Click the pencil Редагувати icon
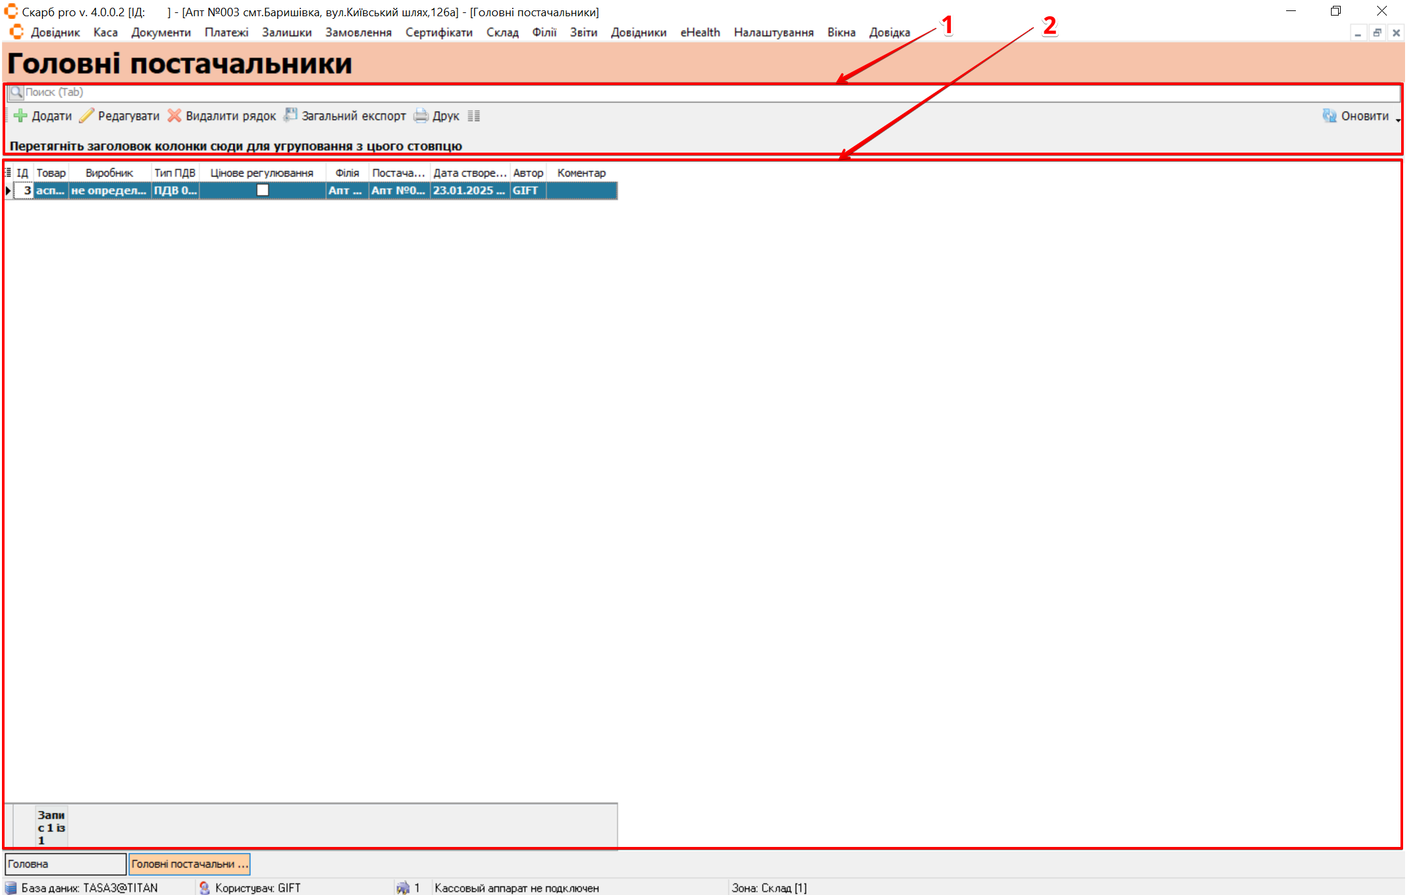1407x895 pixels. (86, 116)
